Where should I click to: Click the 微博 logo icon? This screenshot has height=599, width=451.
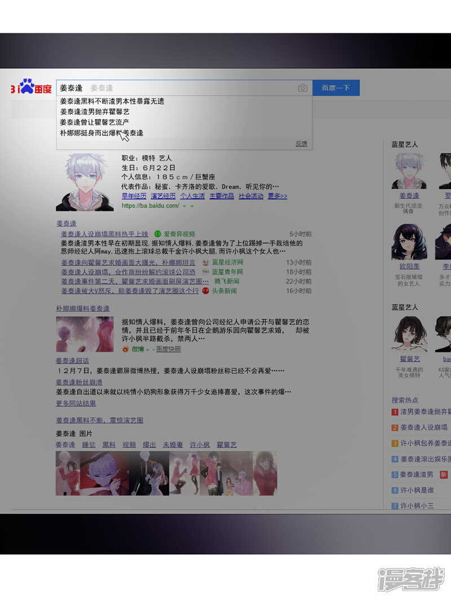coord(126,350)
